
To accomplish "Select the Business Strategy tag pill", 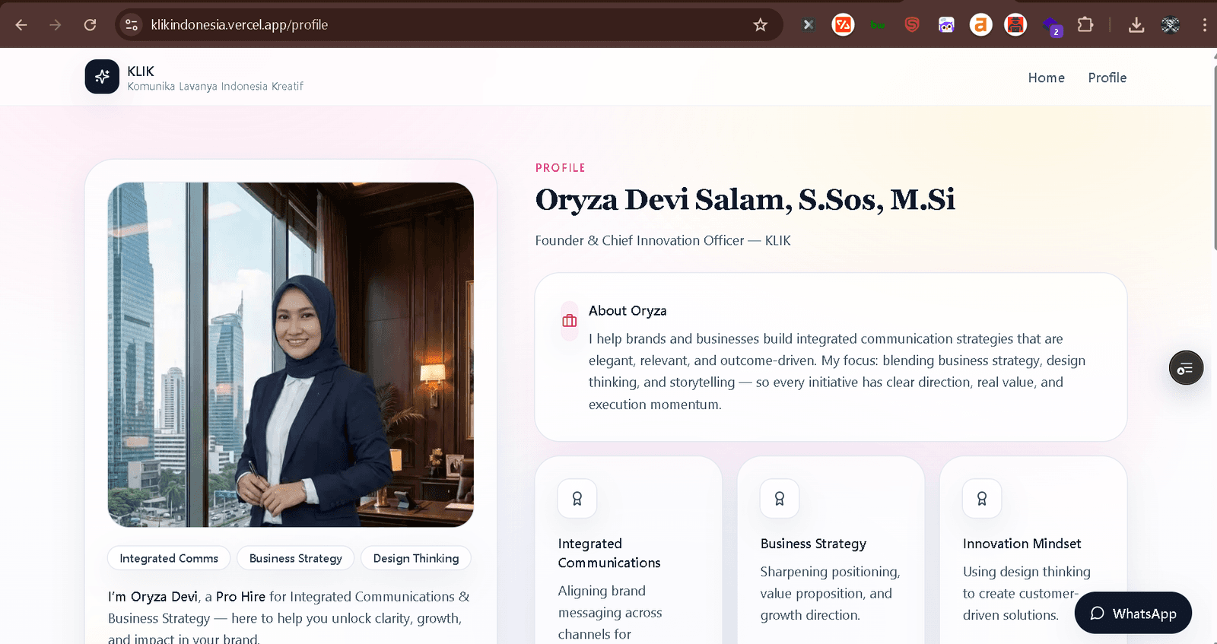I will (296, 558).
